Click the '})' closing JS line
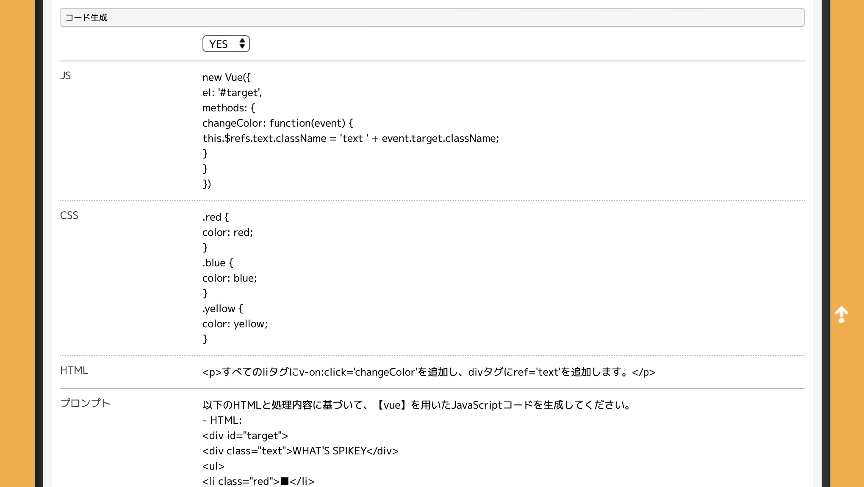 pos(207,184)
